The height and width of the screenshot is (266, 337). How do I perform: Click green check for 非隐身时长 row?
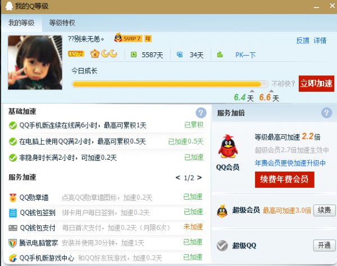point(13,158)
